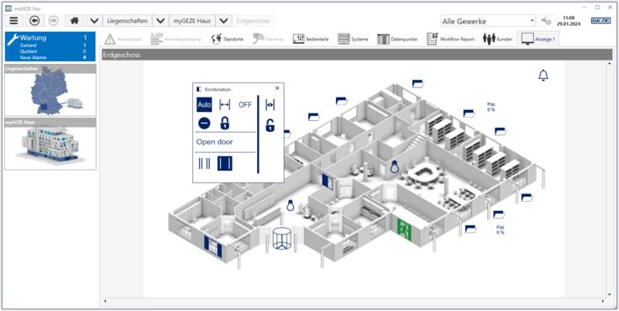Select the window icon beside the upper Pos. label
The height and width of the screenshot is (311, 619).
[469, 113]
